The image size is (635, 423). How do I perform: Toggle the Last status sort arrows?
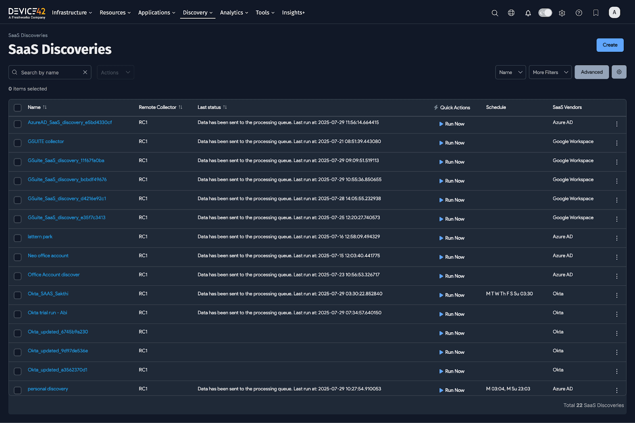click(x=225, y=107)
